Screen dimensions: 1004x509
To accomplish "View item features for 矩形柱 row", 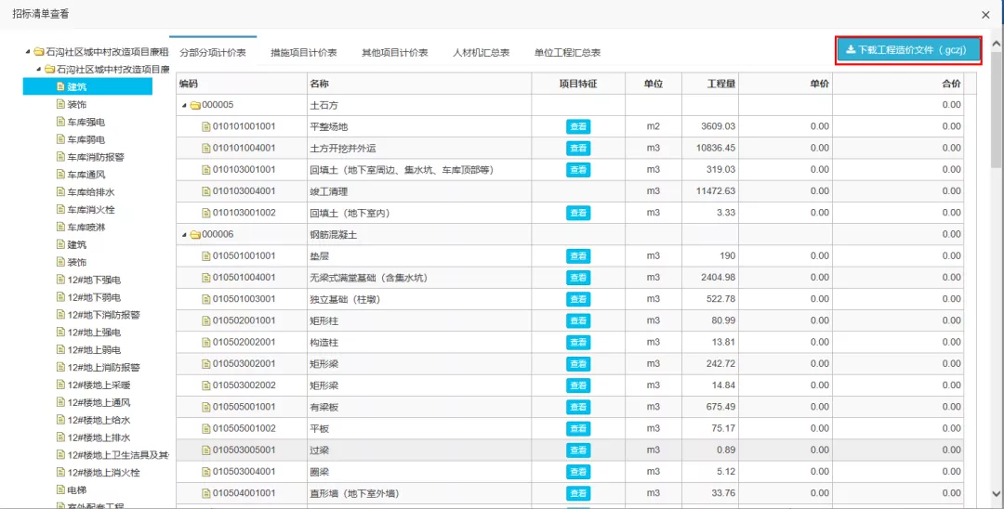I will tap(578, 321).
